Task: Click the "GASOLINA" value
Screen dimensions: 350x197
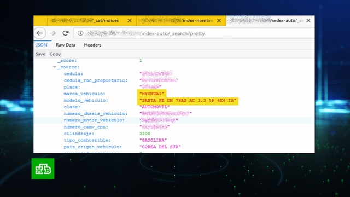Action: pyautogui.click(x=153, y=140)
